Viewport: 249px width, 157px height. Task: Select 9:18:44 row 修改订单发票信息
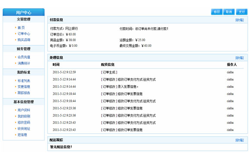click(121, 94)
